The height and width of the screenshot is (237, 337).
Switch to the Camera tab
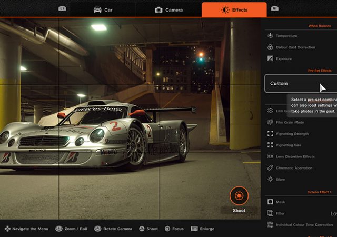[x=169, y=9]
